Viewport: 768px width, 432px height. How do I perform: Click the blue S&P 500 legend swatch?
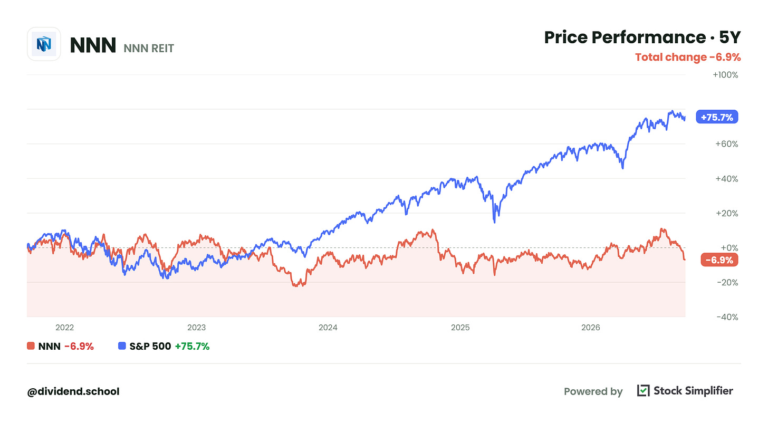(122, 347)
